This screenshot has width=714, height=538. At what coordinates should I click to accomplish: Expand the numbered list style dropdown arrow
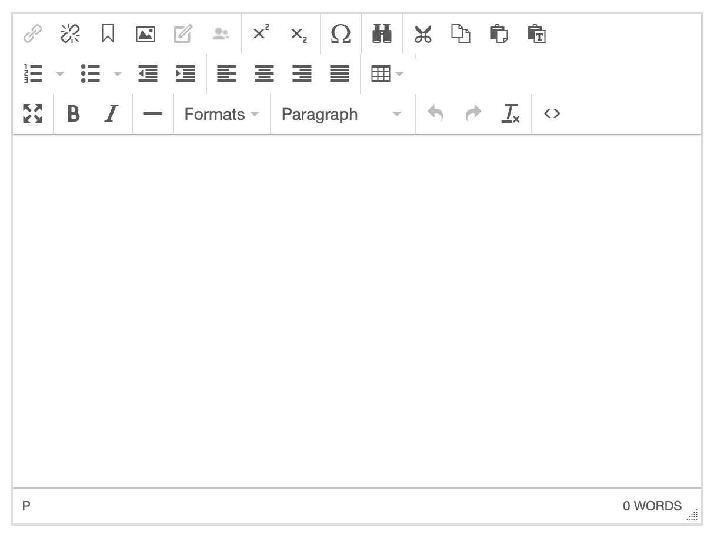[x=59, y=74]
